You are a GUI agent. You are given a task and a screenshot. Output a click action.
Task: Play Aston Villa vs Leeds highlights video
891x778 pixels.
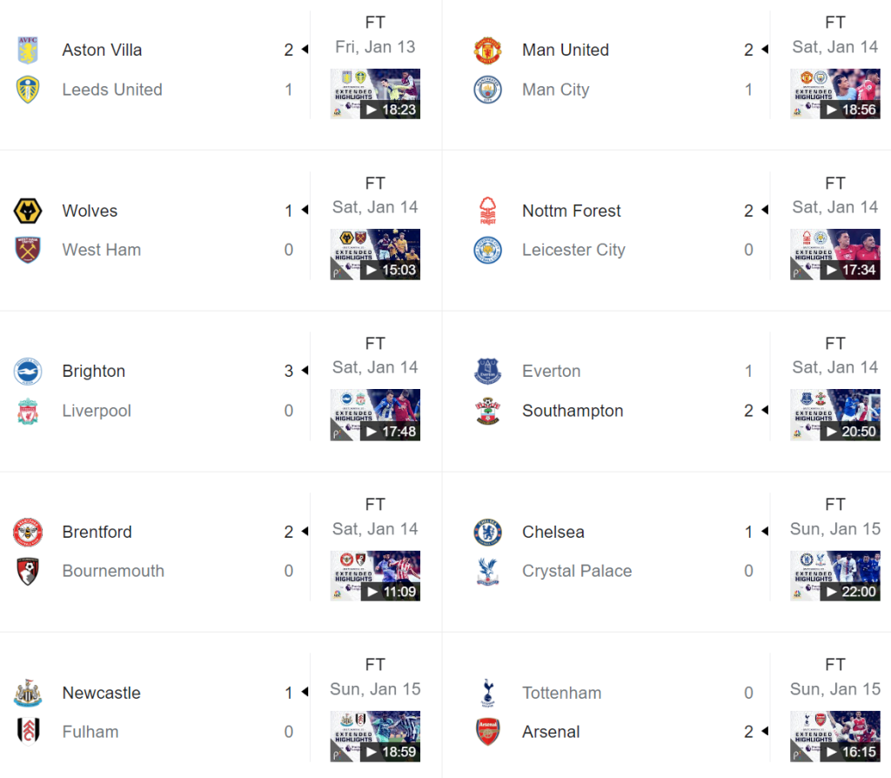point(375,93)
